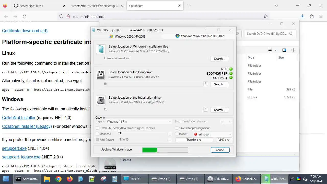This screenshot has height=184, width=327.
Task: Click the shield tracking protection icon
Action: pyautogui.click(x=61, y=17)
